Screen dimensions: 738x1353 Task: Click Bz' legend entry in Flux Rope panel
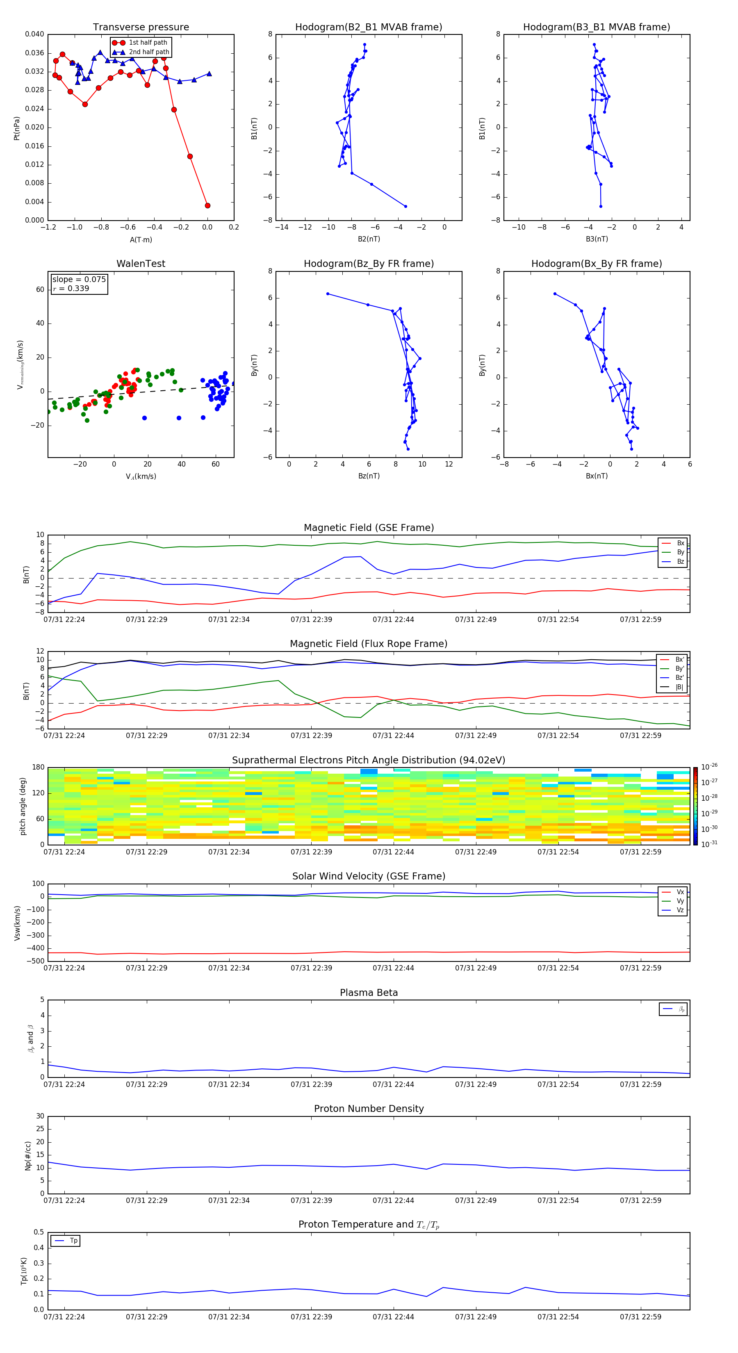point(672,678)
